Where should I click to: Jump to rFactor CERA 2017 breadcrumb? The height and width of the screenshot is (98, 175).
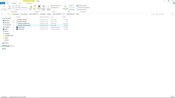pyautogui.click(x=34, y=14)
